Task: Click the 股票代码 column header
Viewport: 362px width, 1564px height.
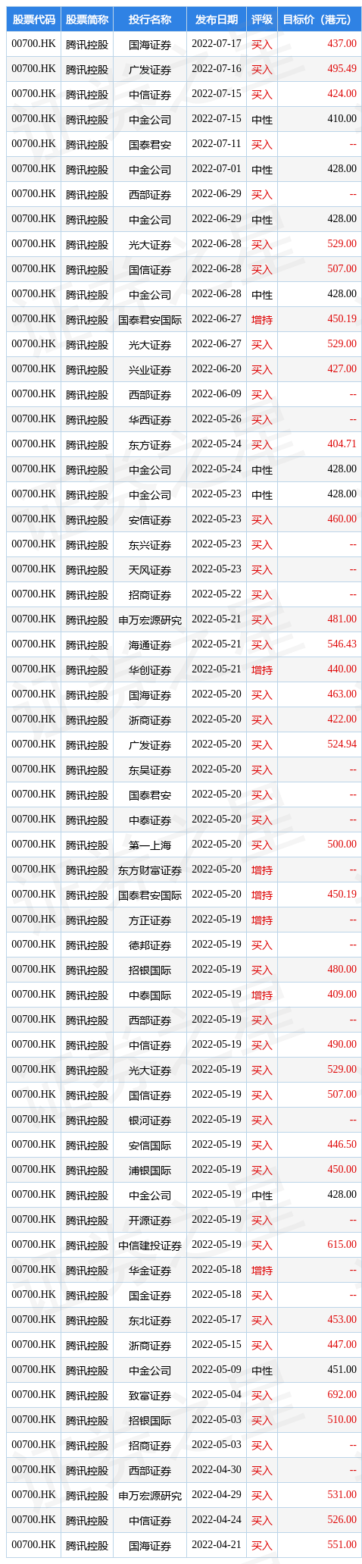Action: coord(33,20)
